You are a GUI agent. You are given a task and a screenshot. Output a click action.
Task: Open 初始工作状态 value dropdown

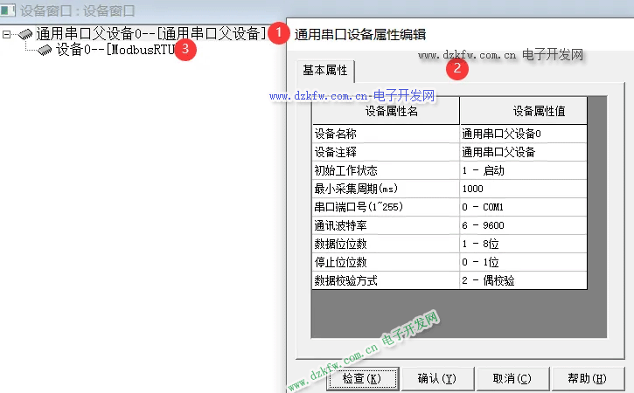[523, 170]
